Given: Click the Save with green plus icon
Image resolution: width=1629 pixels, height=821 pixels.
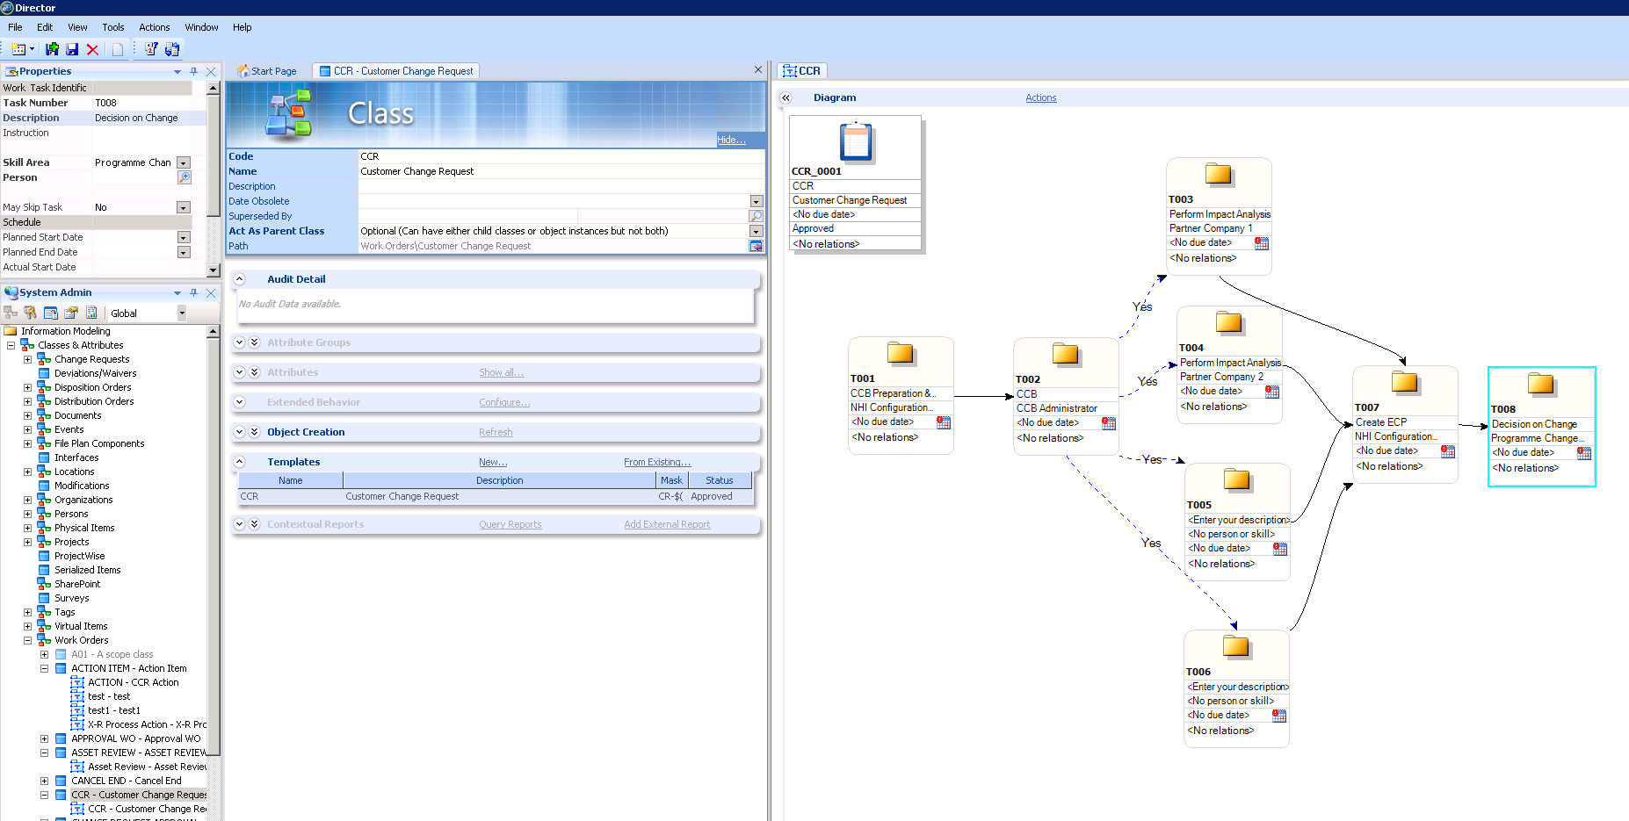Looking at the screenshot, I should point(53,50).
